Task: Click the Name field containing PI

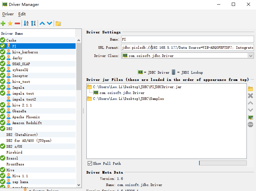Action: 188,39
